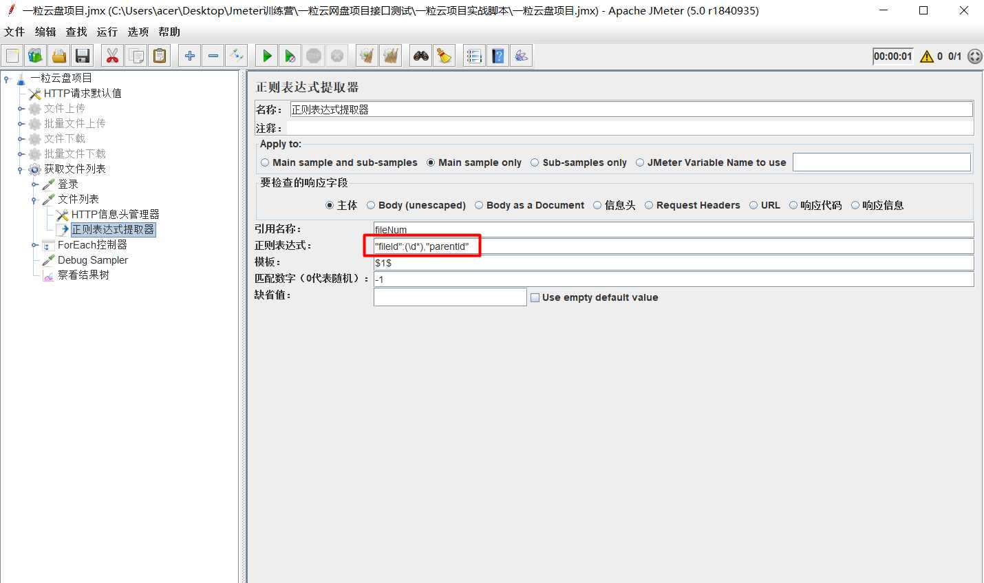This screenshot has height=583, width=984.
Task: Open the Templates icon in toolbar
Action: 36,56
